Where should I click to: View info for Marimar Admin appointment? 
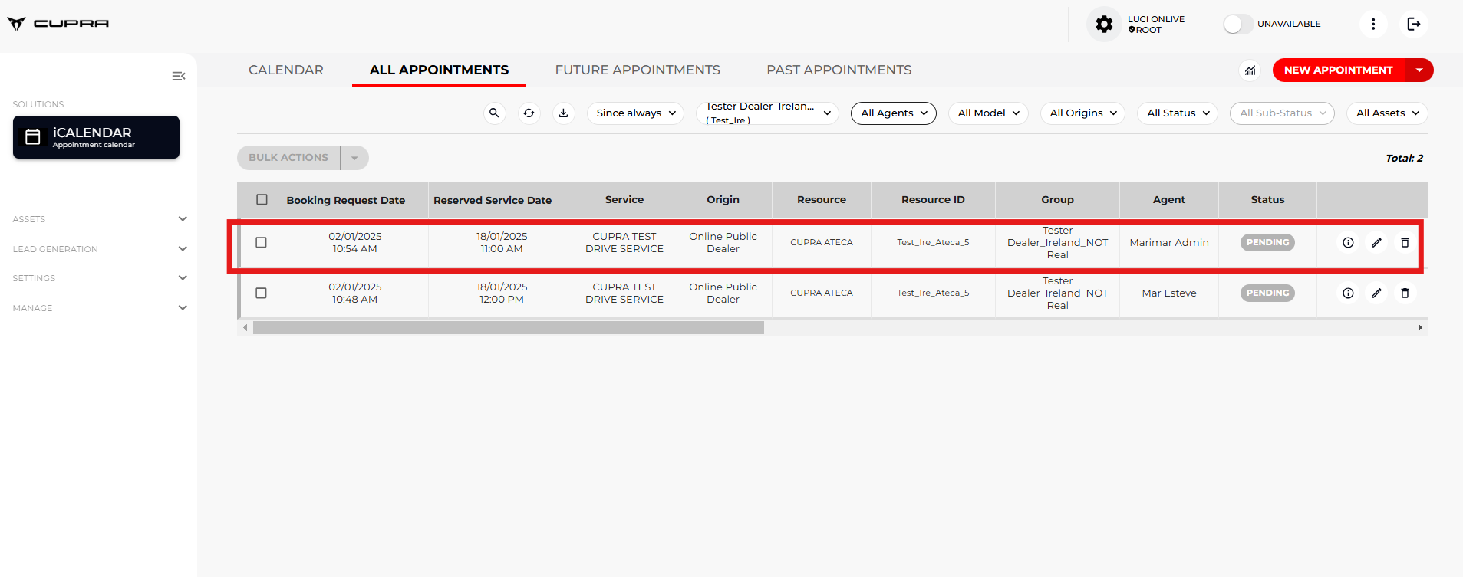1348,243
